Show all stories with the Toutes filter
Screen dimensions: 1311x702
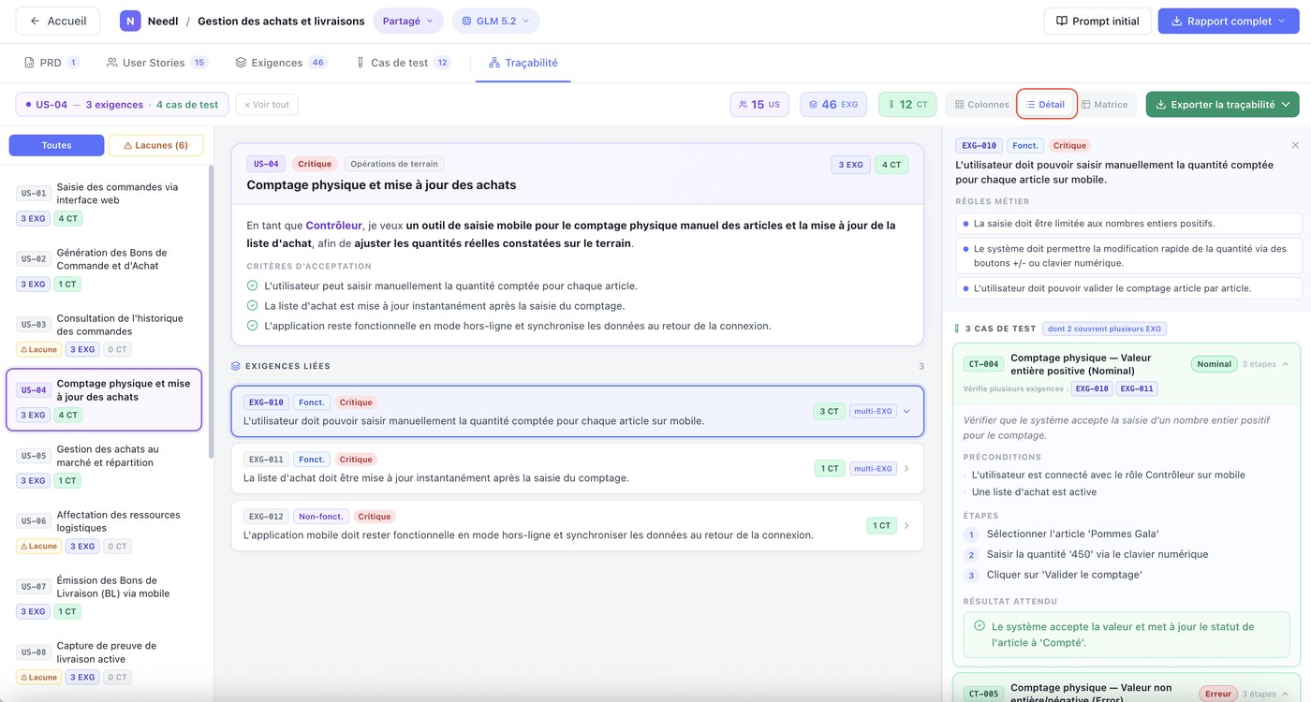click(x=56, y=145)
